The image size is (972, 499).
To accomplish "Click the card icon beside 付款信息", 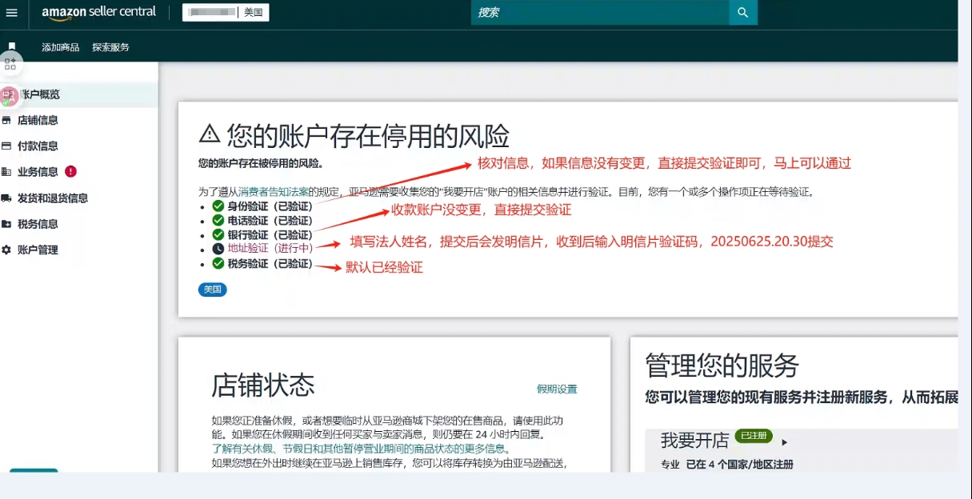I will point(6,146).
